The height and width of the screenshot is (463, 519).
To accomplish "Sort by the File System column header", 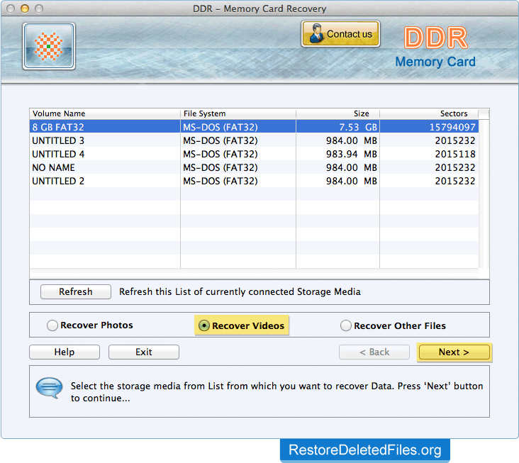I will click(x=238, y=113).
